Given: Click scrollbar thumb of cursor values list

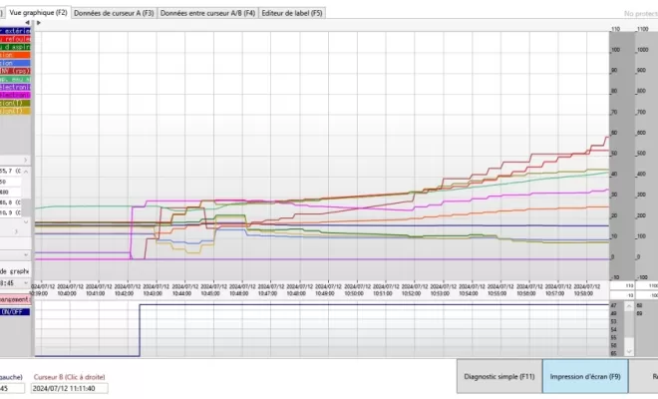Looking at the screenshot, I should [x=26, y=207].
